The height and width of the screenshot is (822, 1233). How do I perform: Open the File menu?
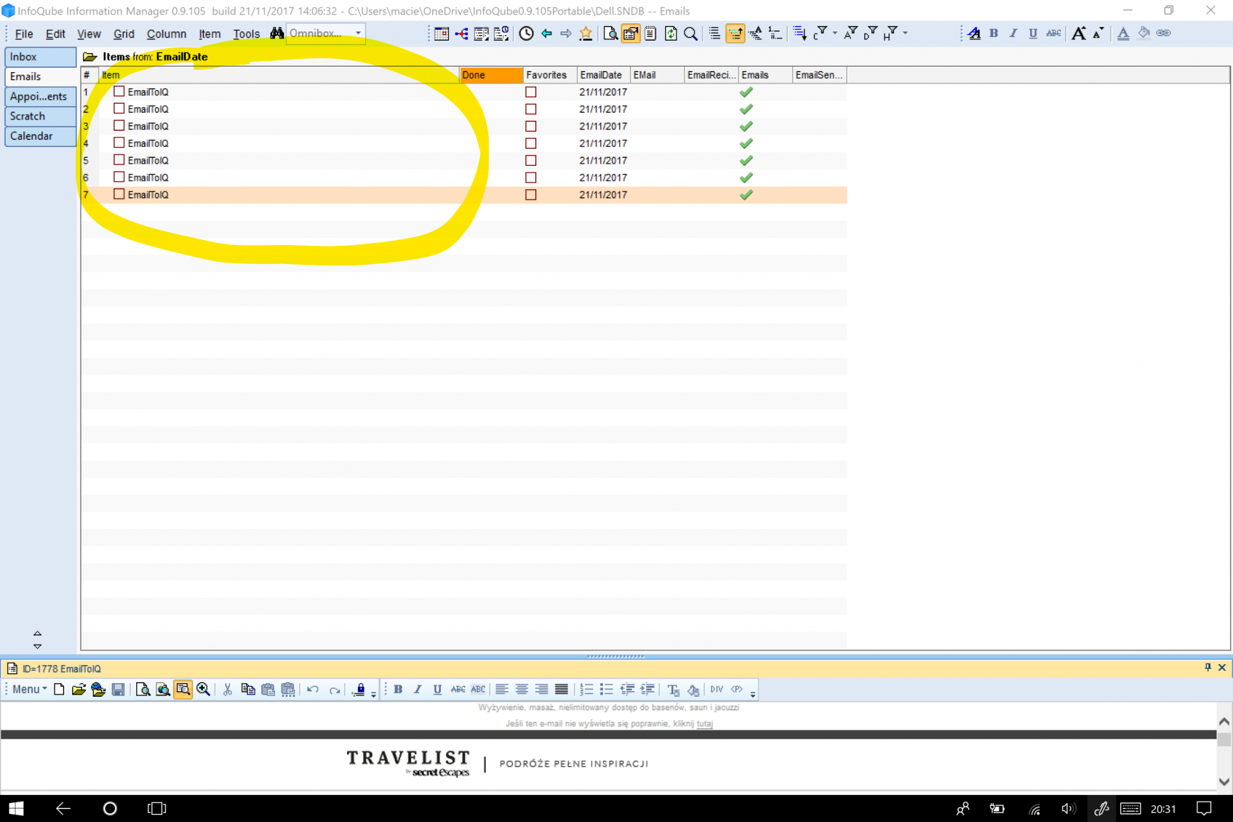click(24, 34)
